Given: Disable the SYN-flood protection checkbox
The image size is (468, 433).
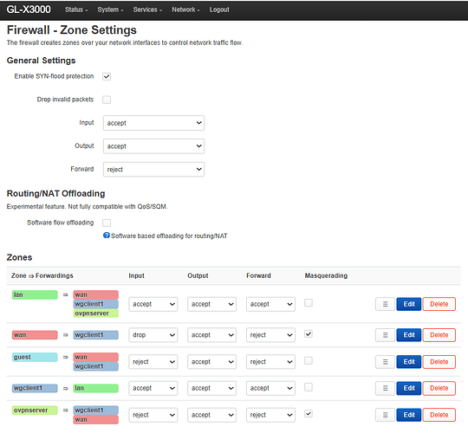Looking at the screenshot, I should click(x=107, y=76).
